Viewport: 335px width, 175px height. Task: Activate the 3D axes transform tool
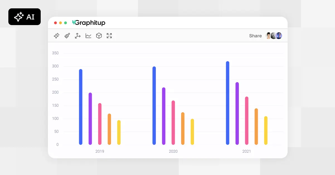(77, 36)
